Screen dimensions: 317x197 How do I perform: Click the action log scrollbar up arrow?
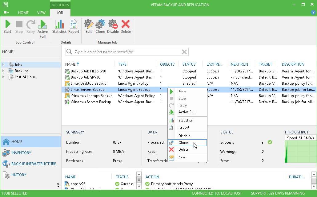click(314, 175)
